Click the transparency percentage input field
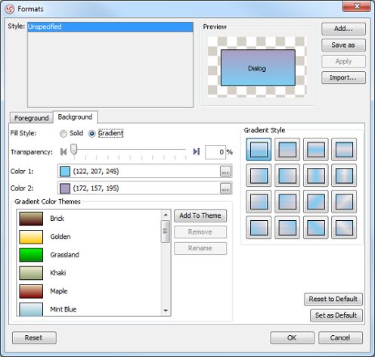Image resolution: width=375 pixels, height=357 pixels. click(x=215, y=152)
